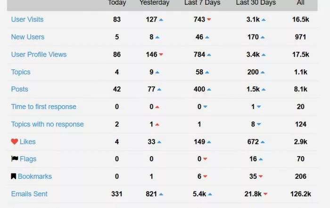Click the red down arrow beside 21.8k

(265, 194)
